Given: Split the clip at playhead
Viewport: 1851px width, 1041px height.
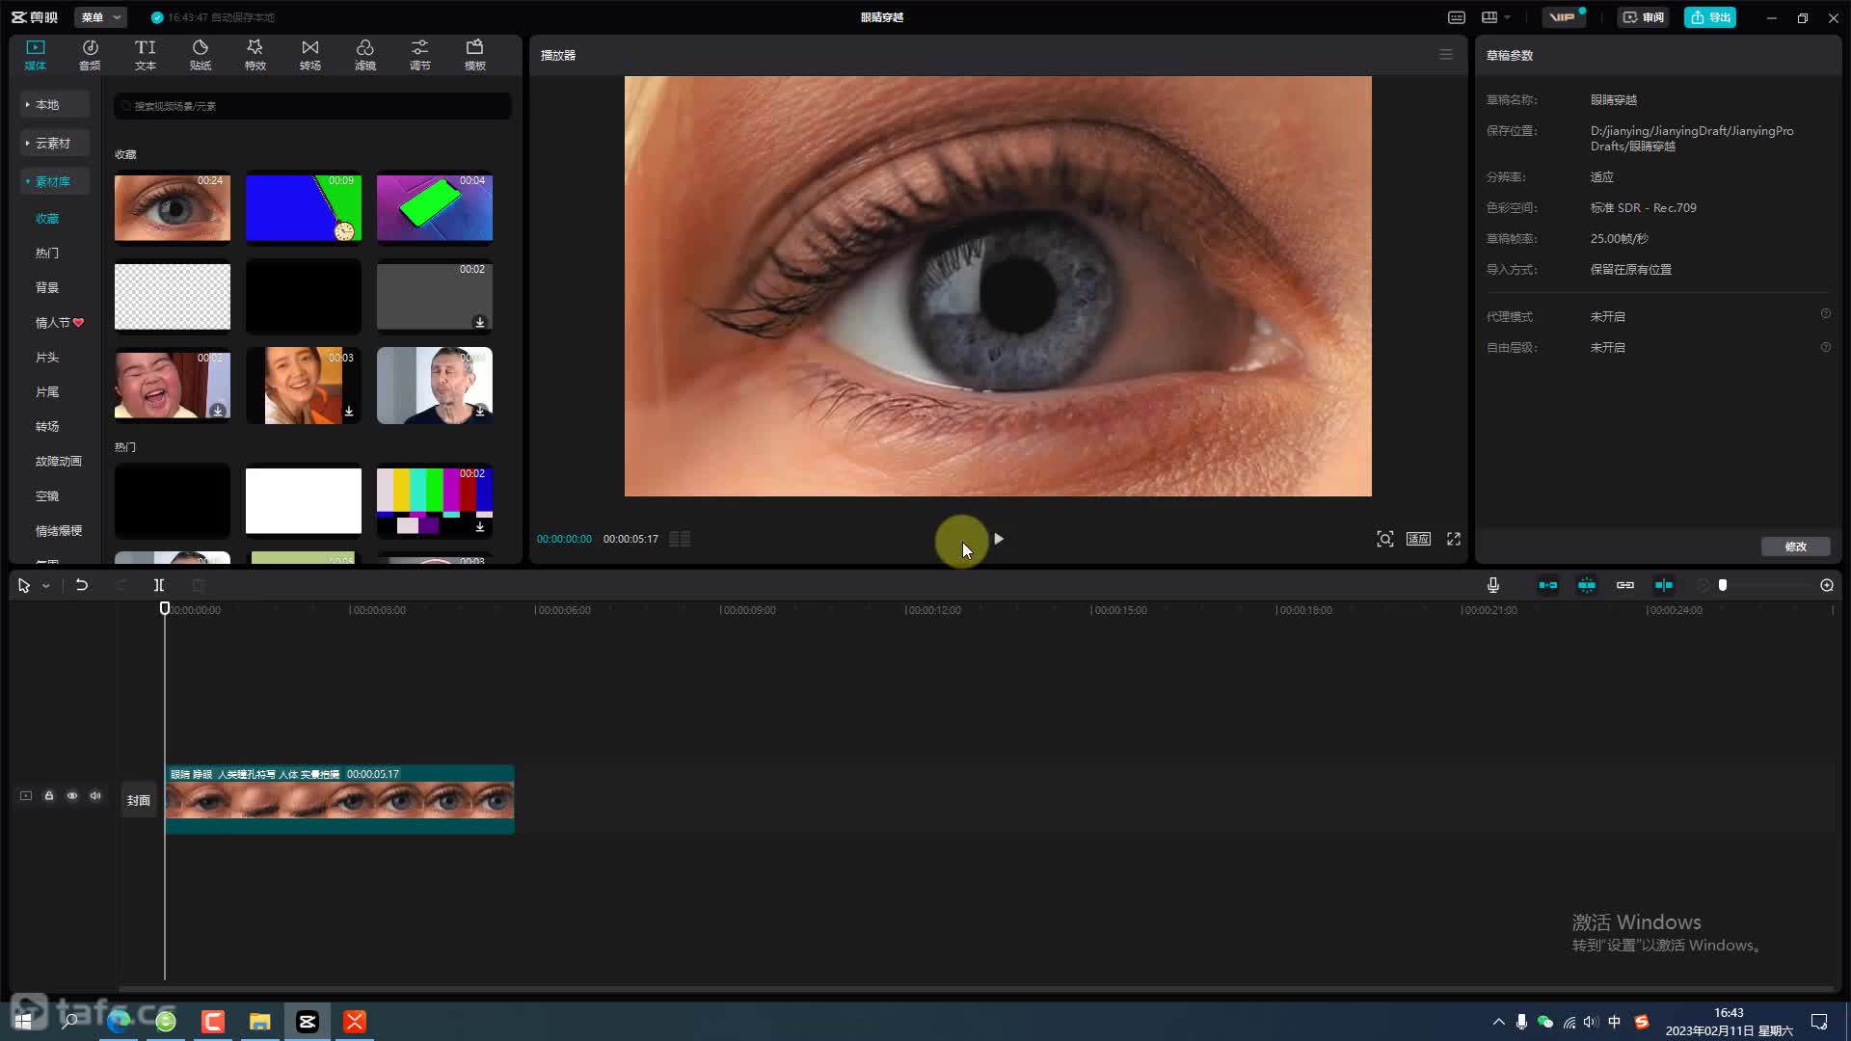Looking at the screenshot, I should point(159,585).
